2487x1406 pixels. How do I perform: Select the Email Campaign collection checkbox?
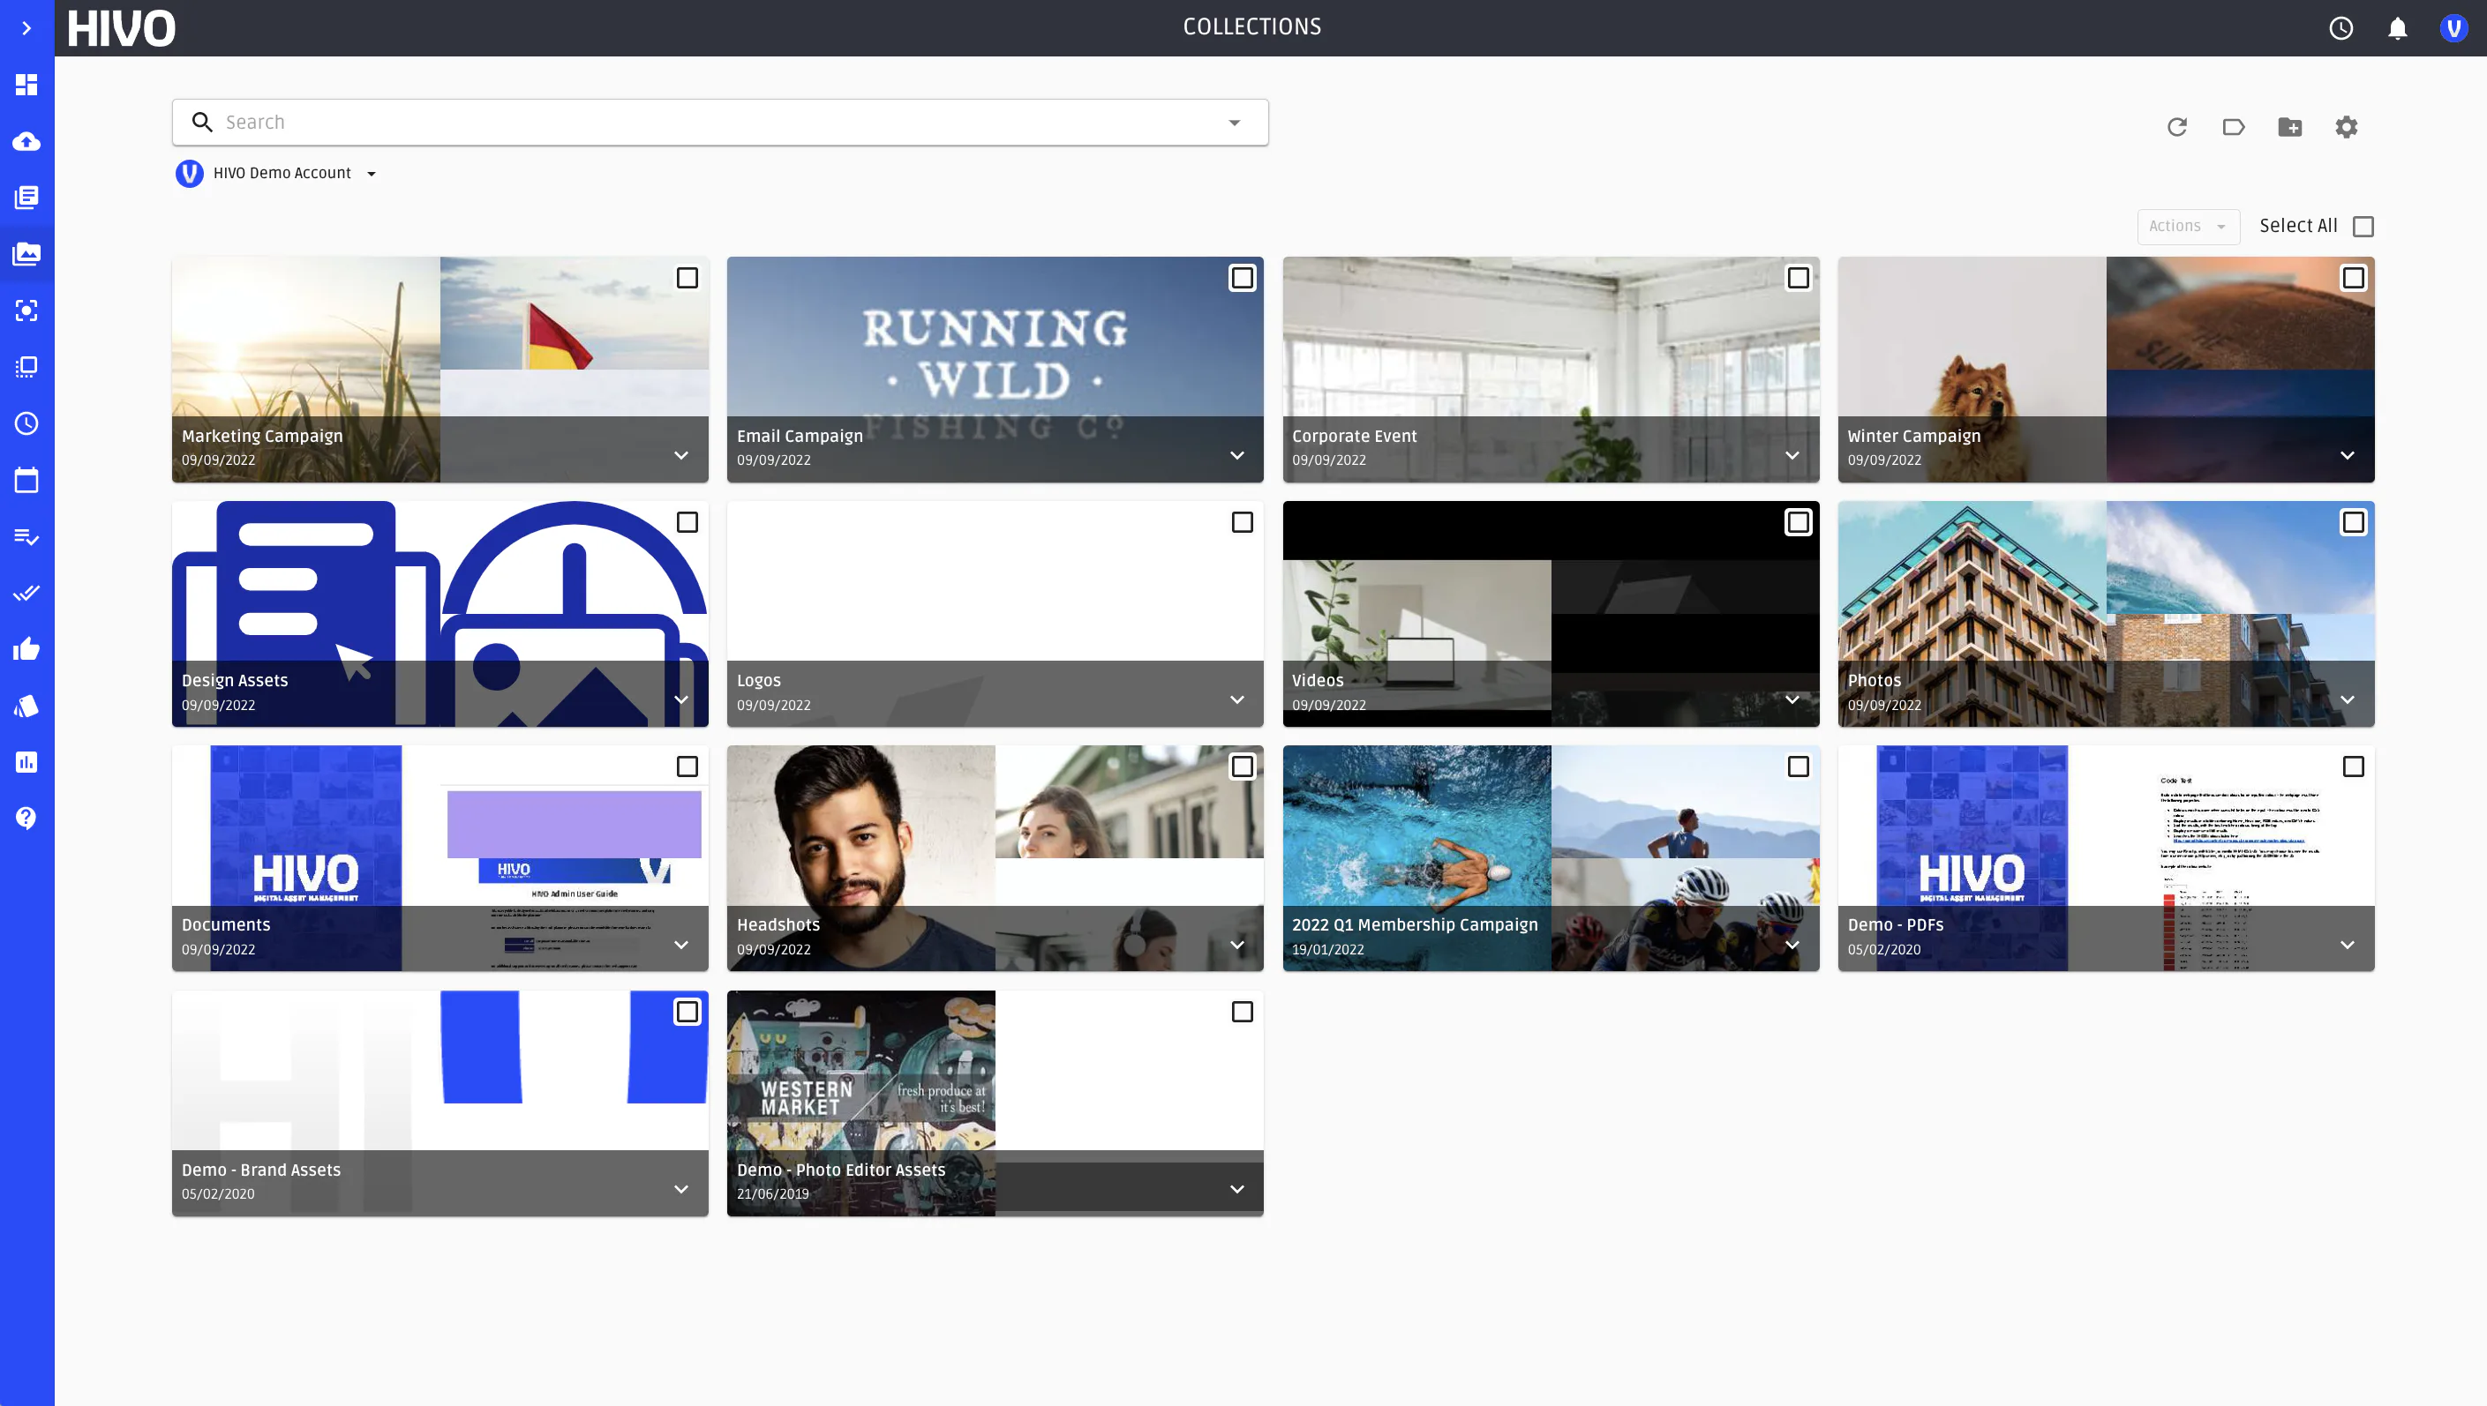pyautogui.click(x=1243, y=278)
